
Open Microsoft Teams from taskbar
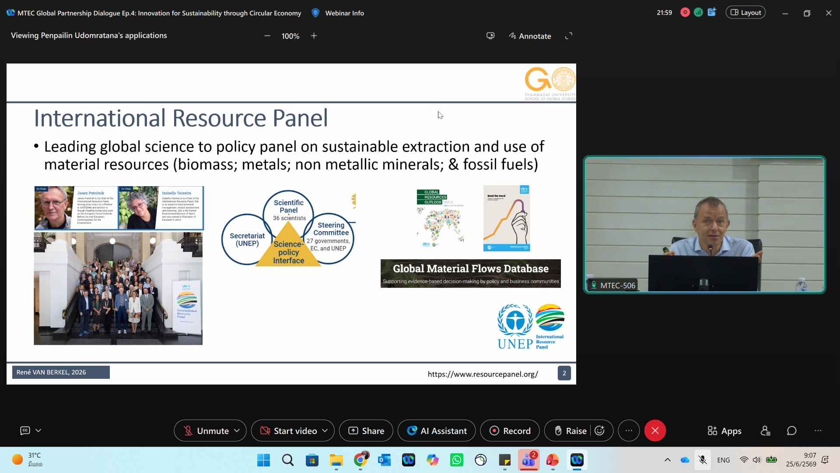529,460
